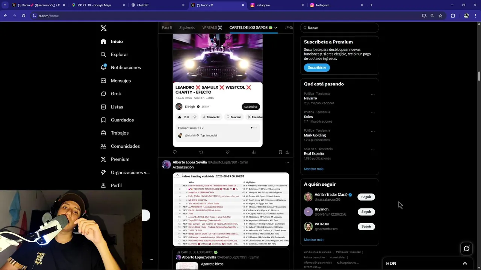Reply to the El High video post
481x270 pixels.
(x=174, y=152)
